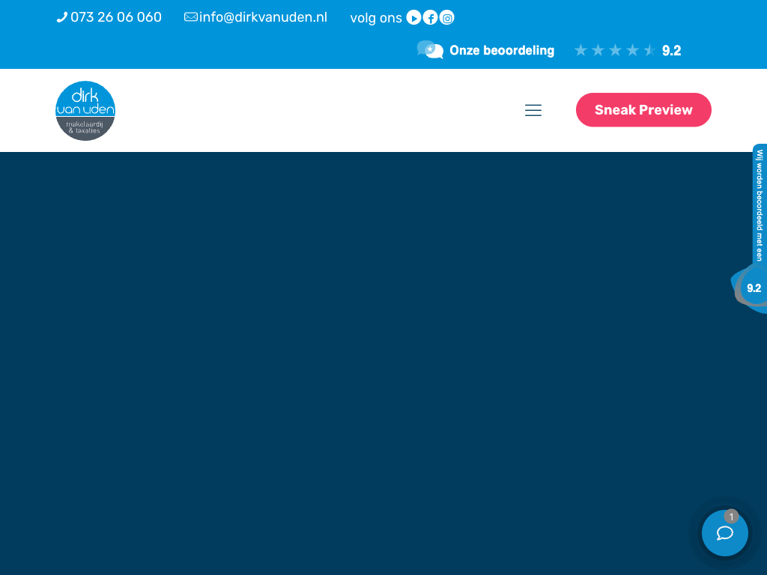Screen dimensions: 767x575
Task: Click the chat notification badge showing 1
Action: coord(732,516)
